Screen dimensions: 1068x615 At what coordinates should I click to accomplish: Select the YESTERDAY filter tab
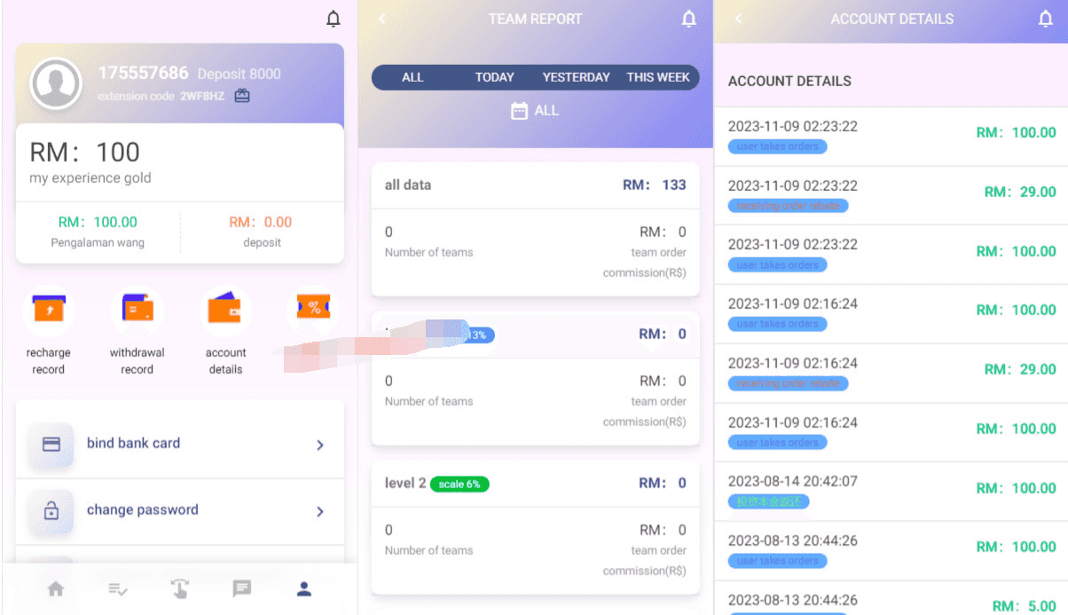(576, 77)
